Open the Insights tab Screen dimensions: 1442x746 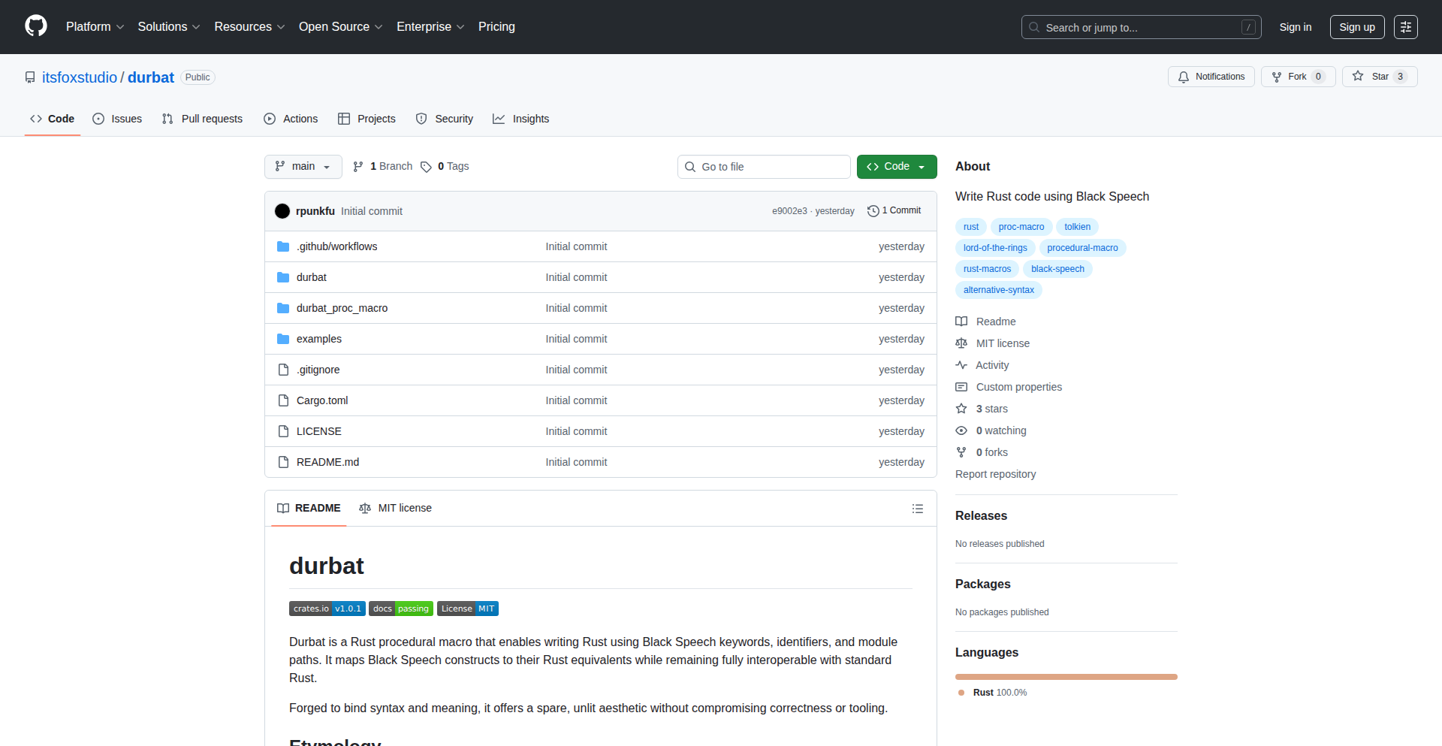click(521, 119)
